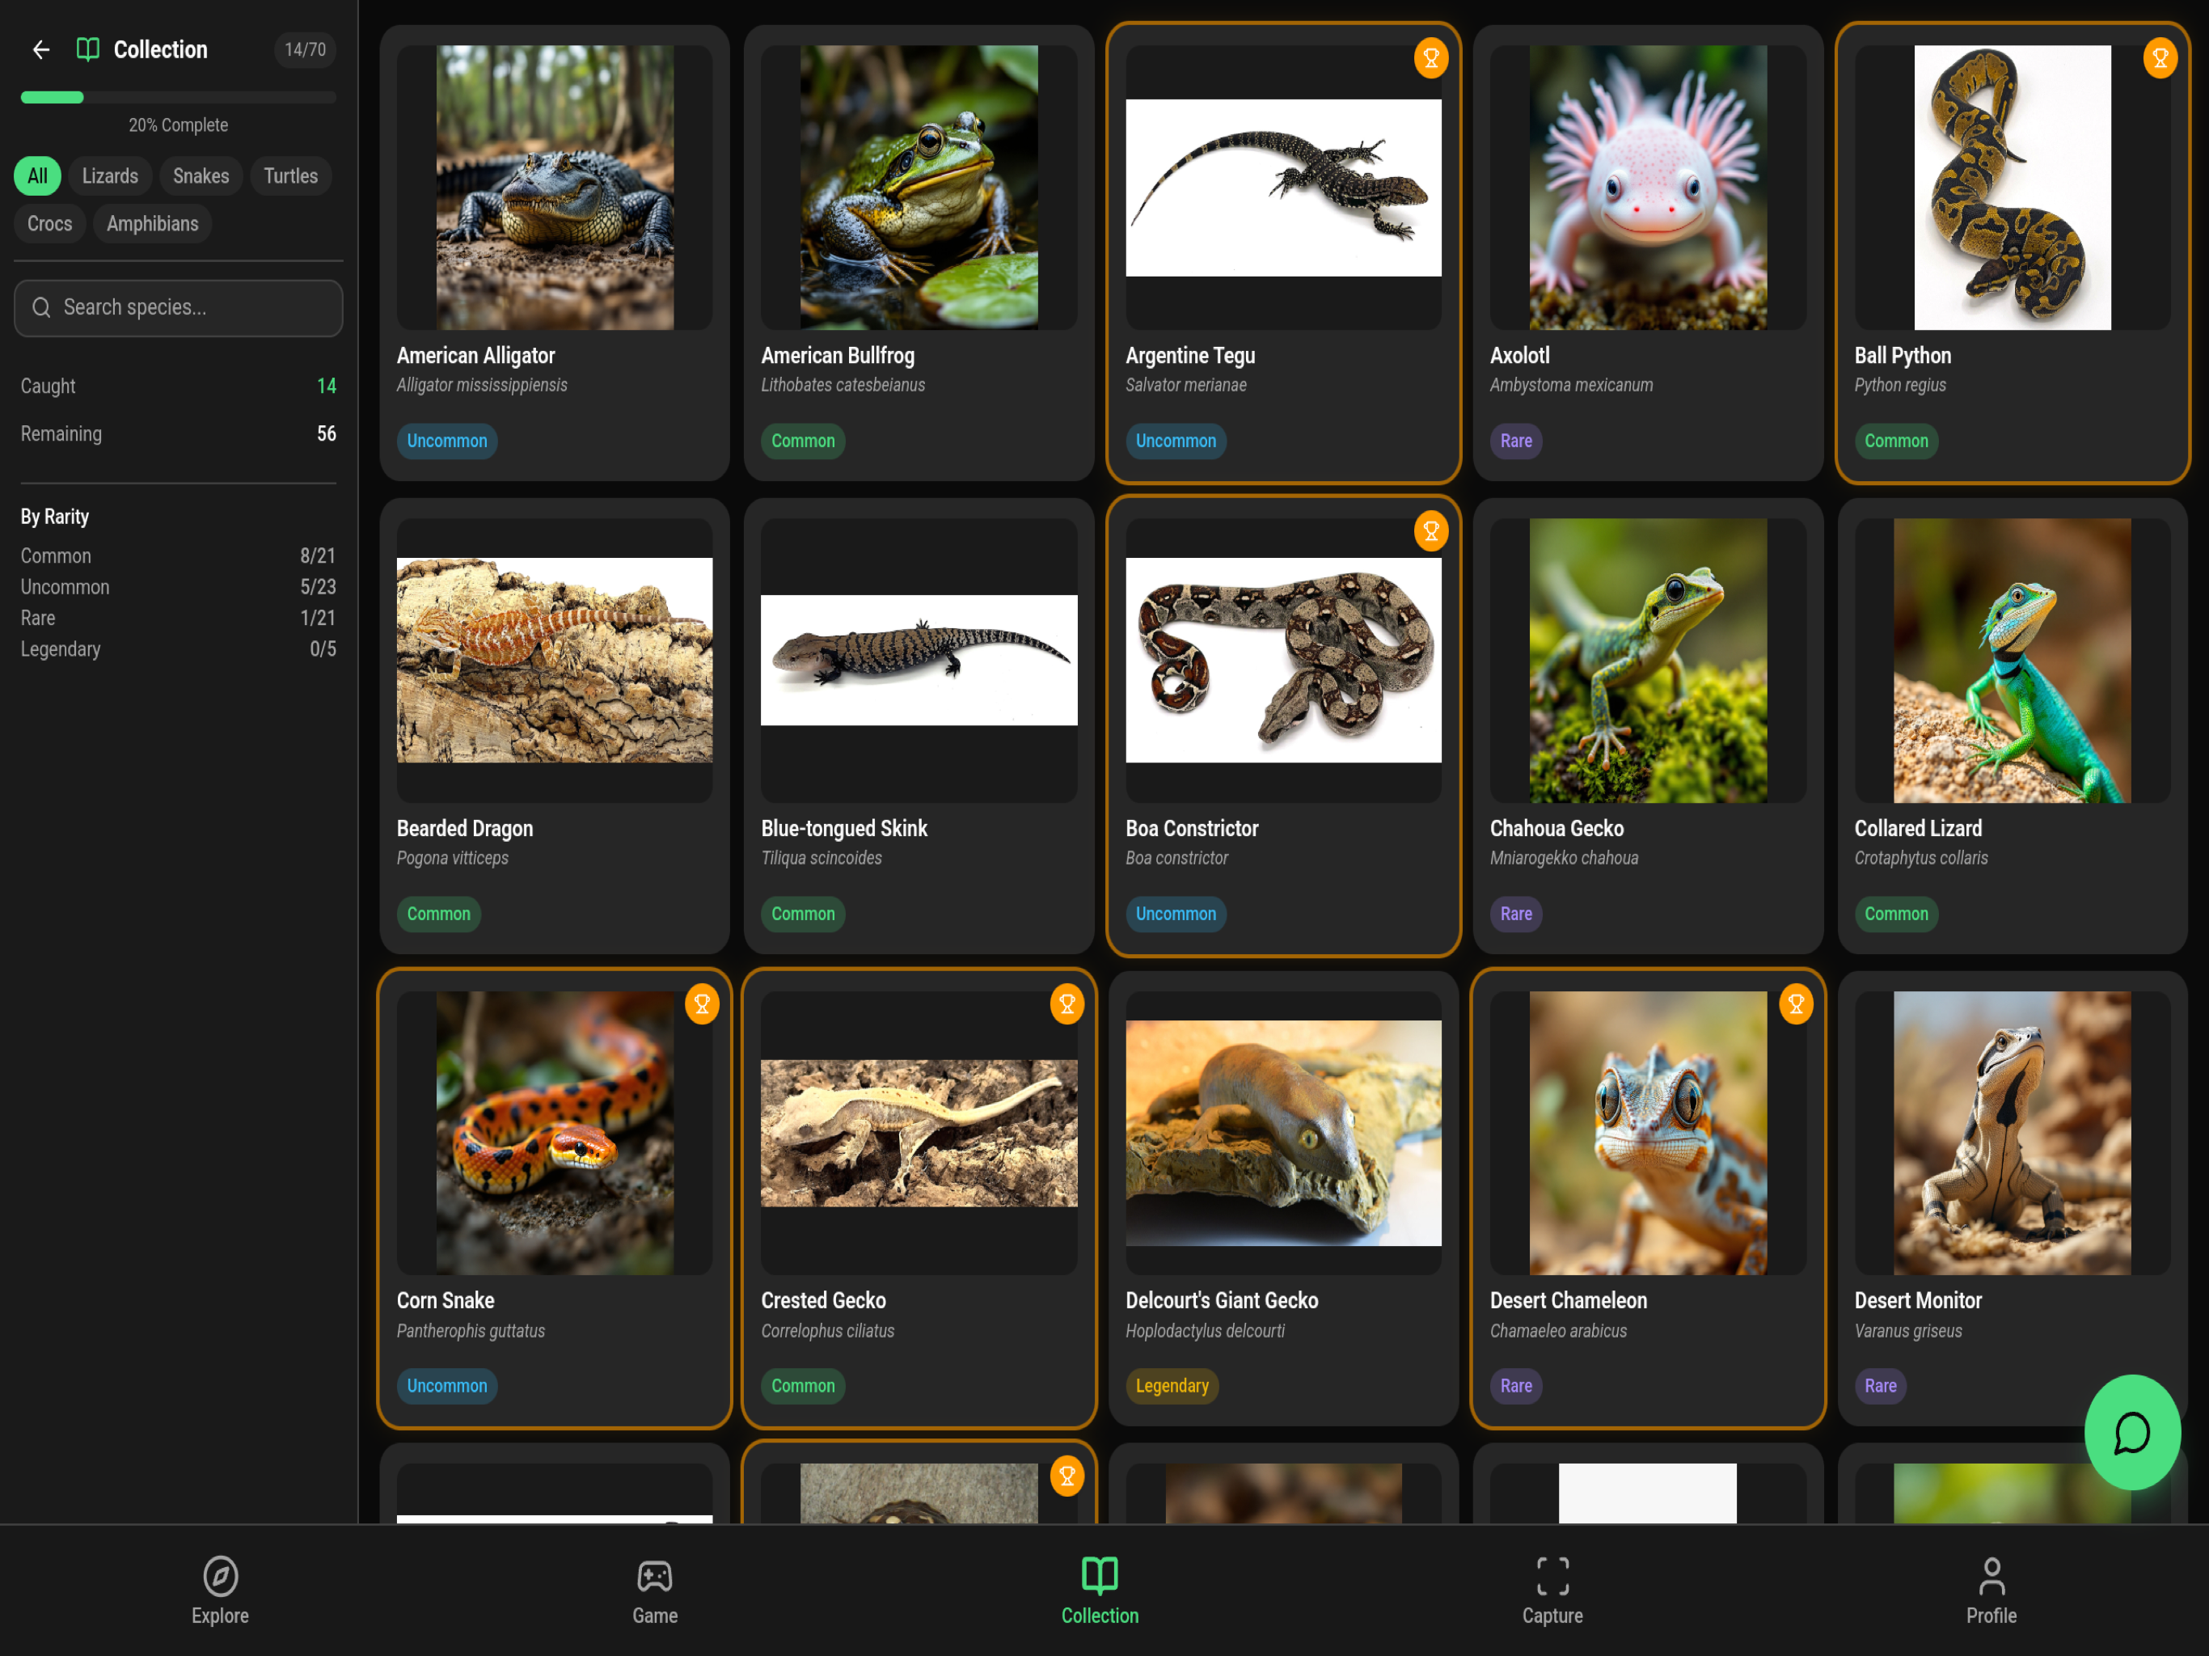Click trophy badge on Crested Gecko card
The image size is (2209, 1656).
(1066, 1005)
